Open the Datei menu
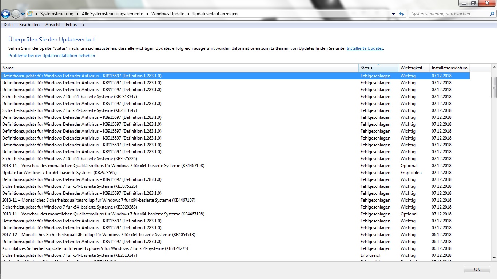497x279 pixels. pyautogui.click(x=8, y=25)
